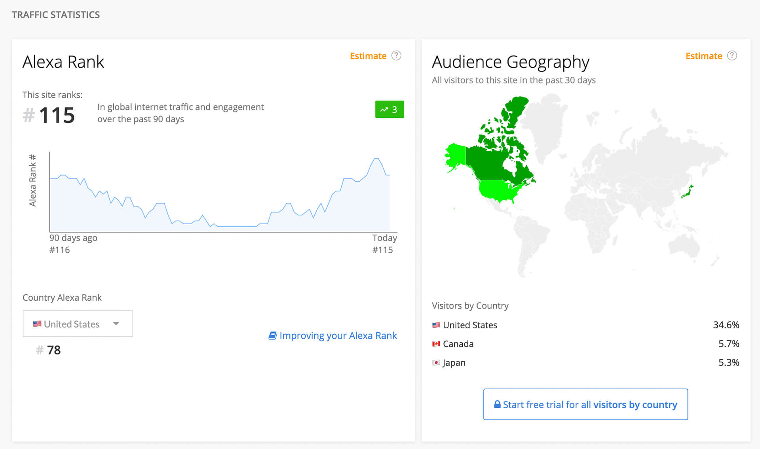Click the Audience Geography help question icon
760x449 pixels.
[x=732, y=56]
